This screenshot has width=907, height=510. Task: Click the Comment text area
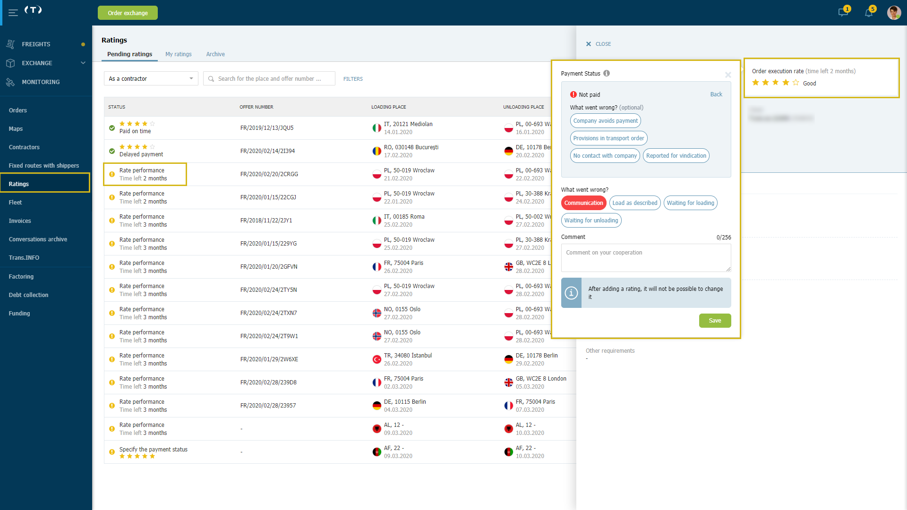click(646, 258)
